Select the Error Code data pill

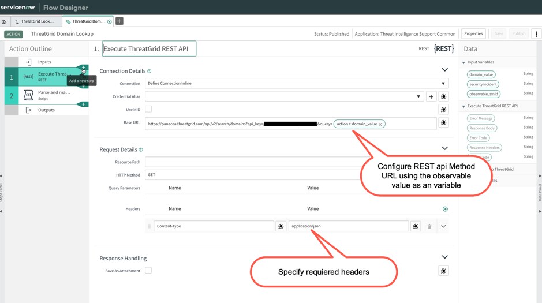[478, 138]
